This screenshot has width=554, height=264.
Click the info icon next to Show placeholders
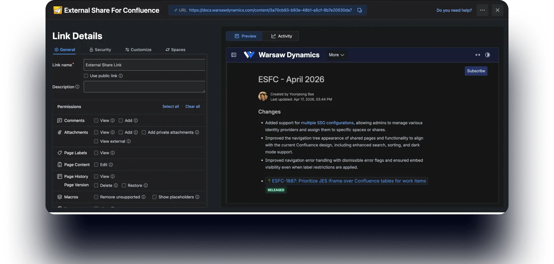coord(197,197)
